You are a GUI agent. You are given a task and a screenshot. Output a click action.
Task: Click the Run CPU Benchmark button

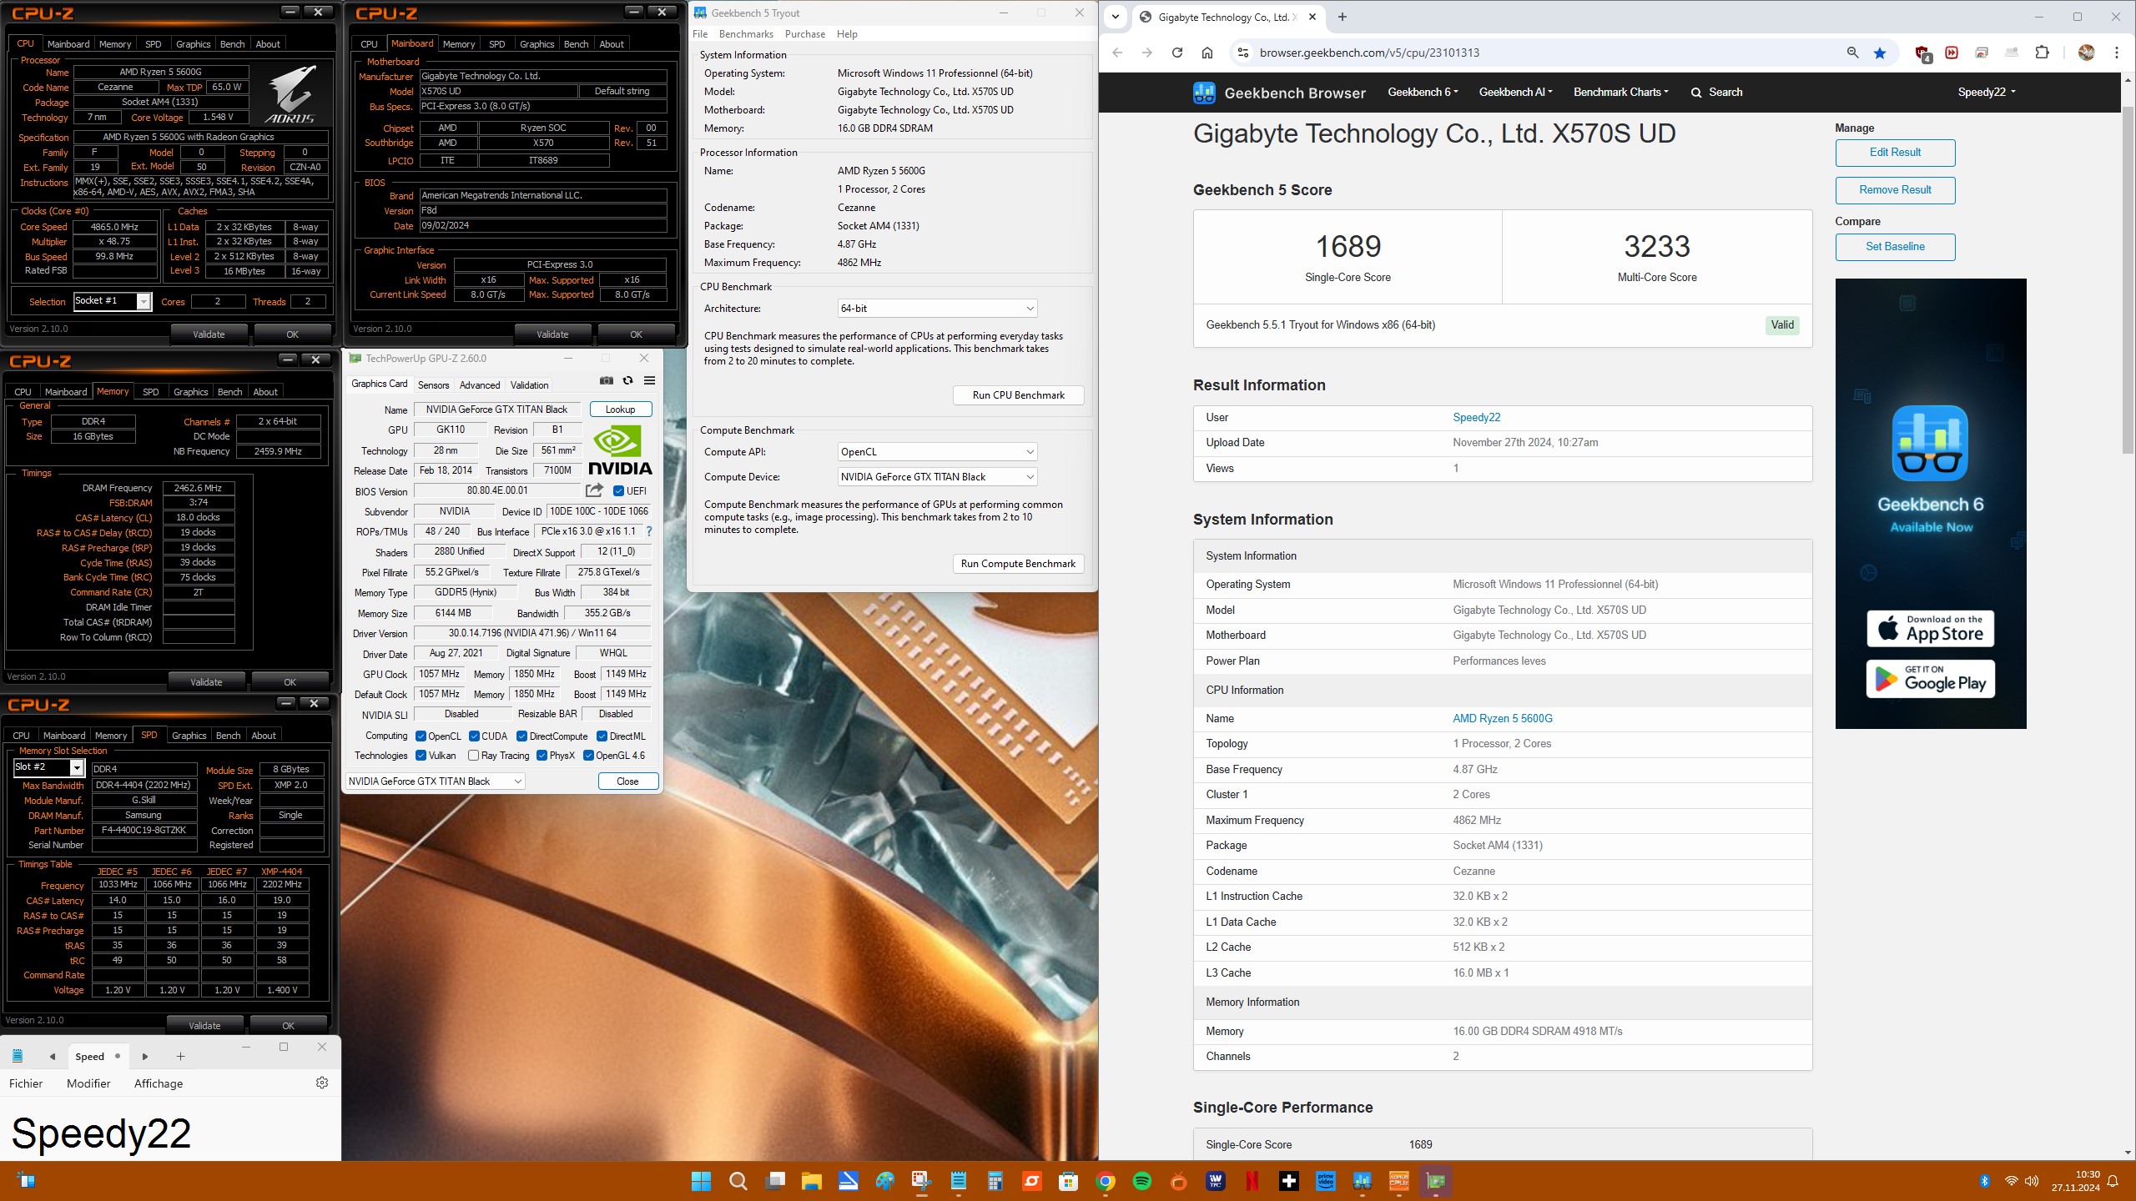pos(1018,395)
